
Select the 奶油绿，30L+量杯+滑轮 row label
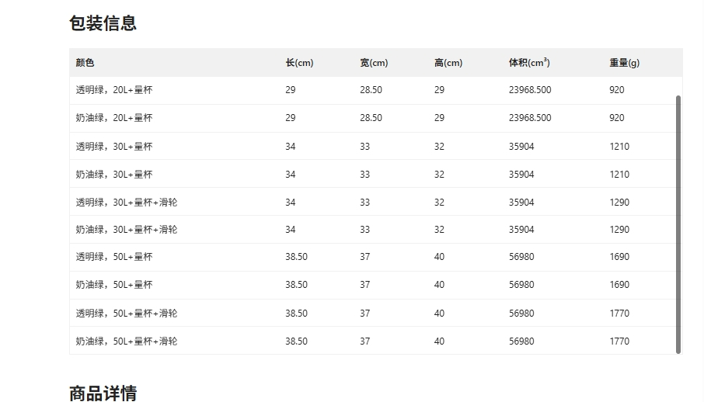pyautogui.click(x=127, y=230)
